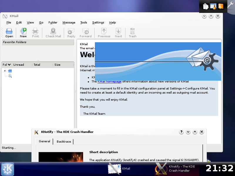Click the Starting... status bar text
Image resolution: width=235 pixels, height=176 pixels.
point(9,148)
